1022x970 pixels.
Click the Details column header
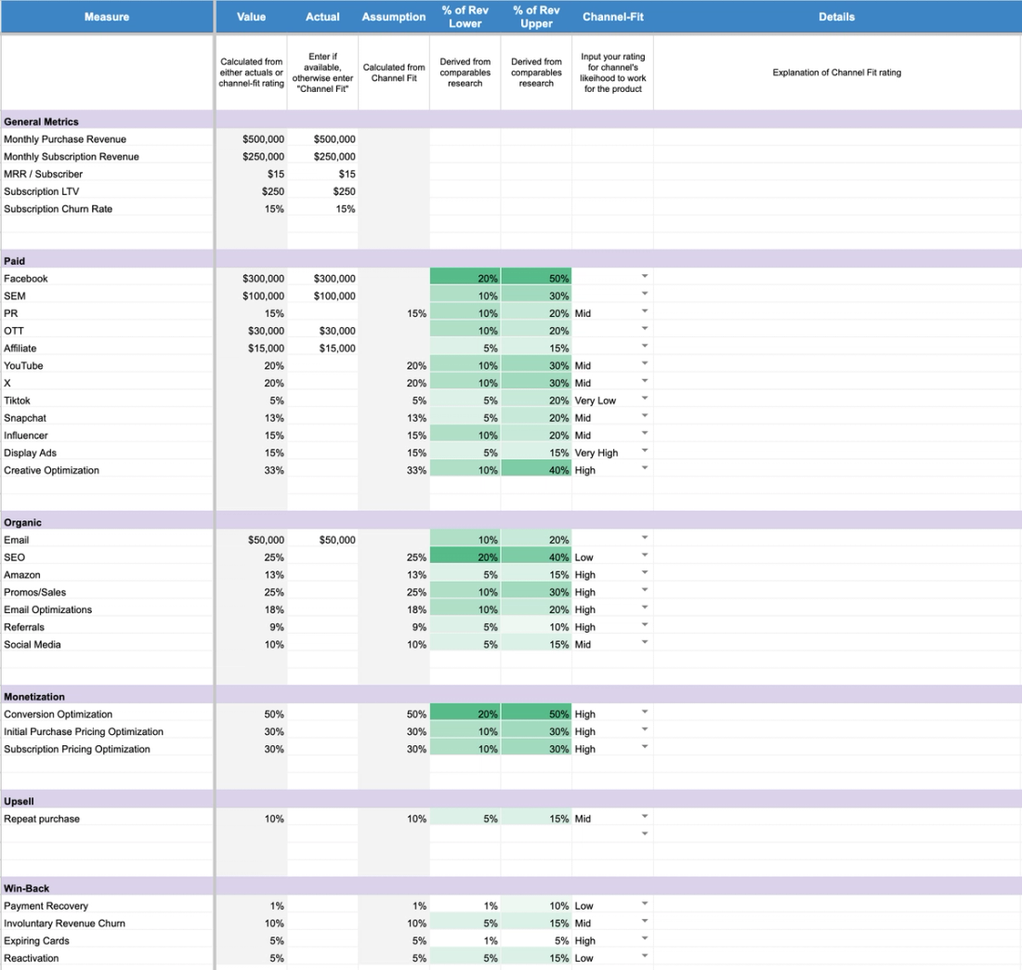pyautogui.click(x=837, y=17)
